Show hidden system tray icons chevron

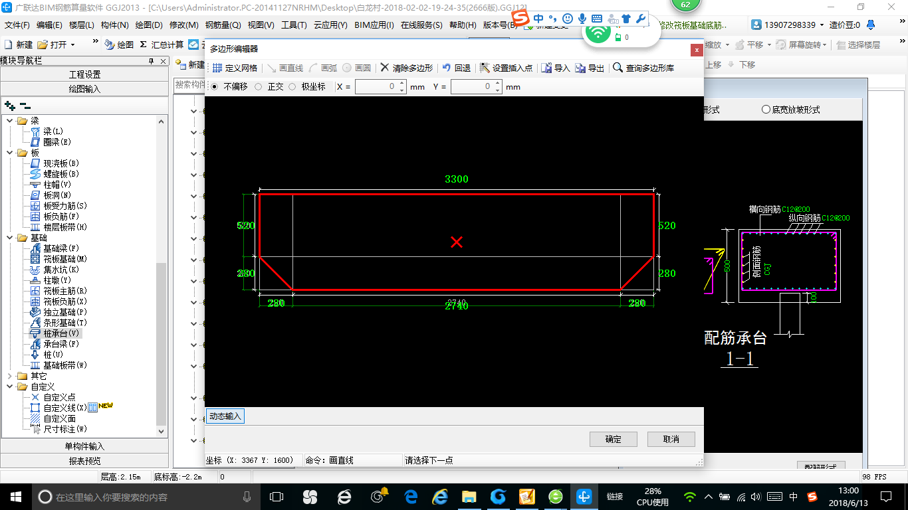click(x=709, y=497)
